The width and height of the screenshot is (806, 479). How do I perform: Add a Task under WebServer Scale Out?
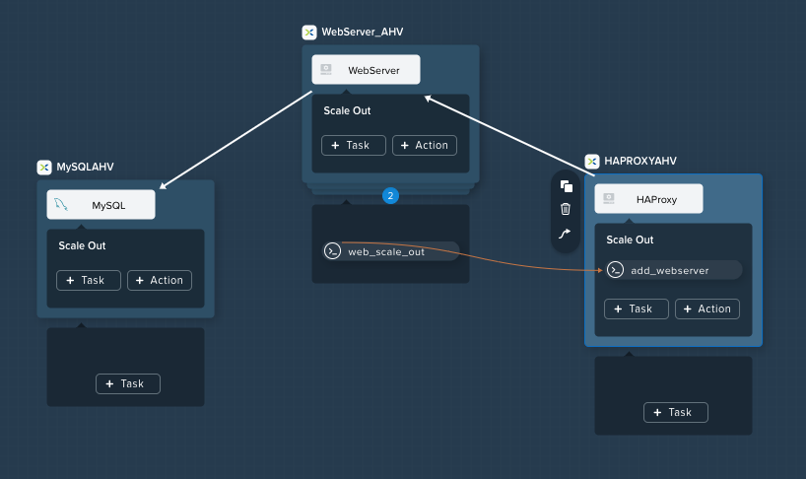tap(354, 146)
